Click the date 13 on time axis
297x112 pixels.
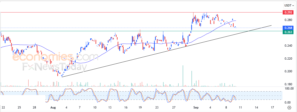tap(110, 108)
